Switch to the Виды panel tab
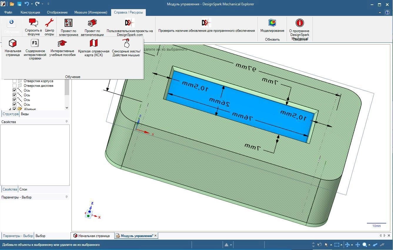 click(x=25, y=114)
